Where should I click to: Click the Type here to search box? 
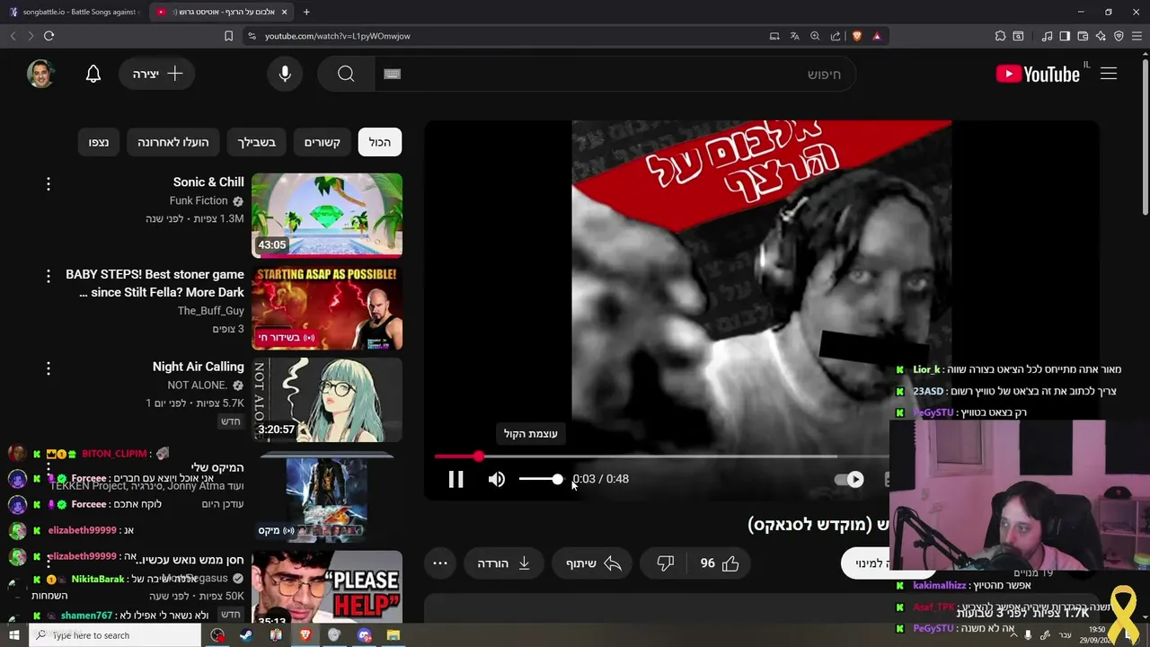114,635
